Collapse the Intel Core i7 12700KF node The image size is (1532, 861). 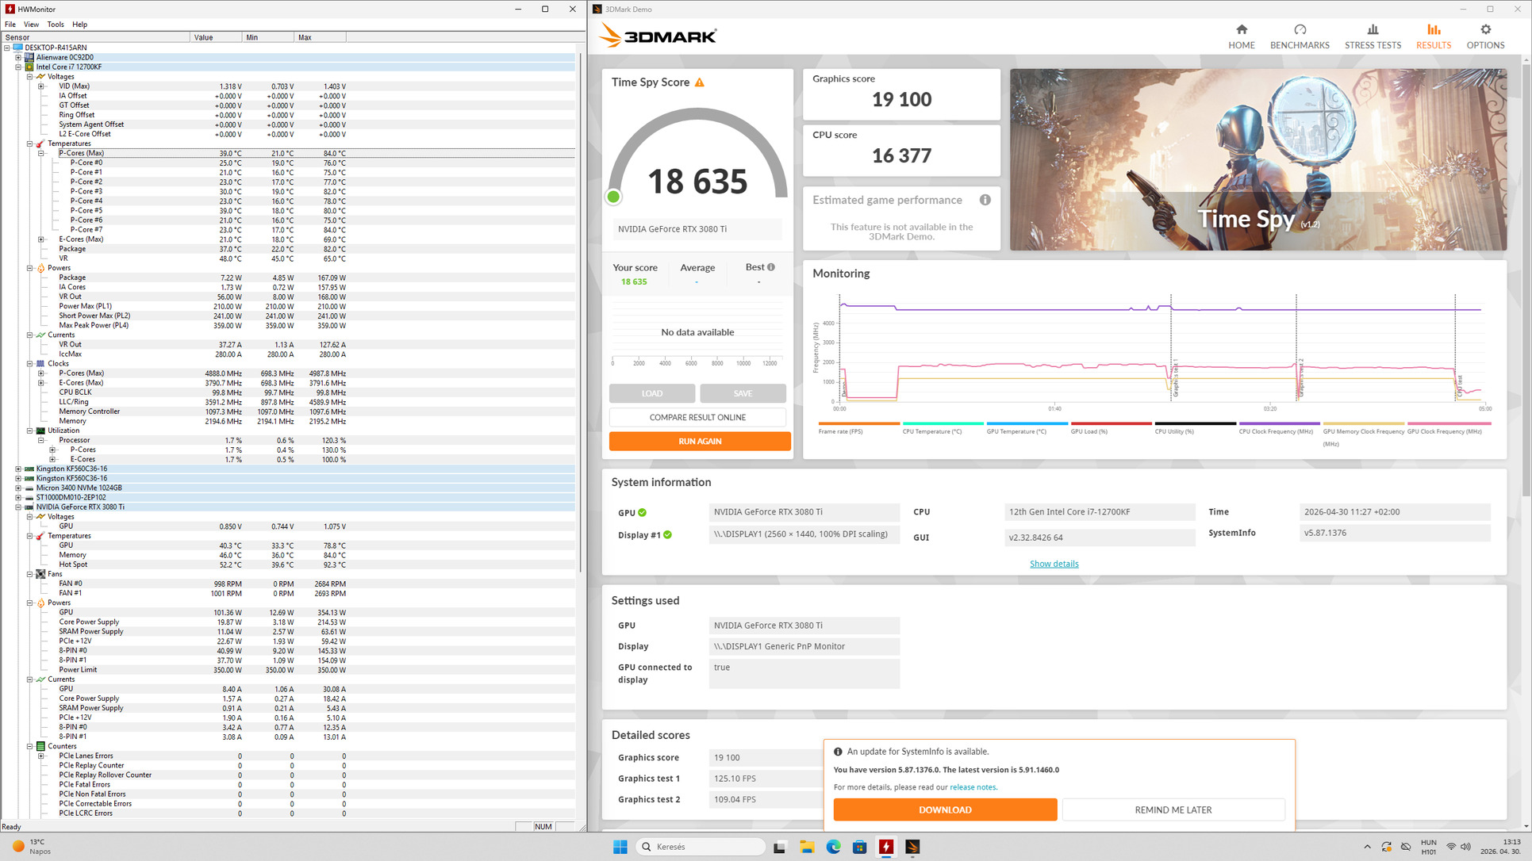pyautogui.click(x=18, y=67)
